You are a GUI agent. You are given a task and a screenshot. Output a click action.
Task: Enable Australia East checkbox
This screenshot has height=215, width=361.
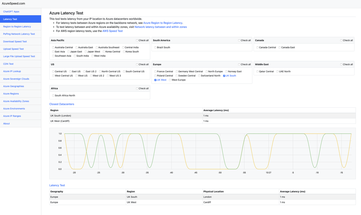coord(77,48)
